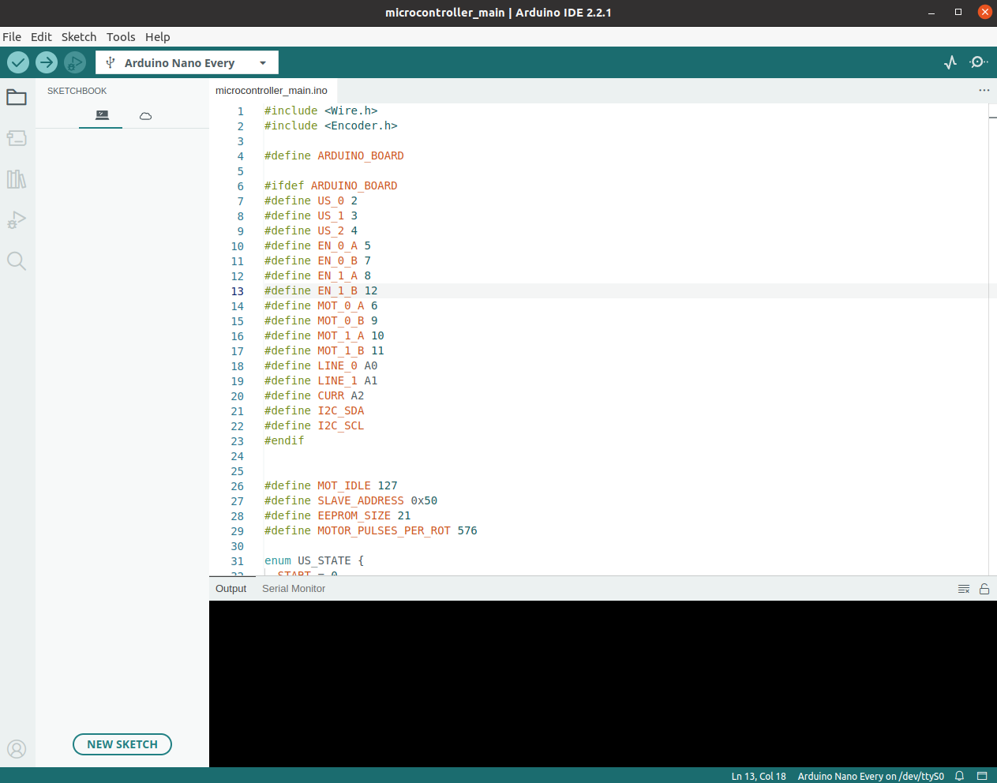Open the editor three-dots more menu
This screenshot has height=783, width=997.
pyautogui.click(x=984, y=90)
